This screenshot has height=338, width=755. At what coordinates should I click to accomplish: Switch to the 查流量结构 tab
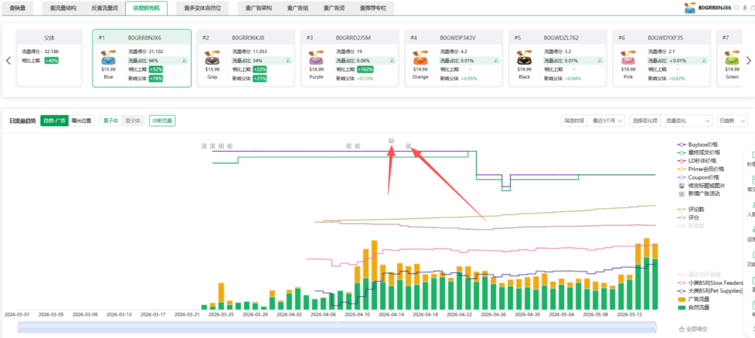pyautogui.click(x=63, y=8)
